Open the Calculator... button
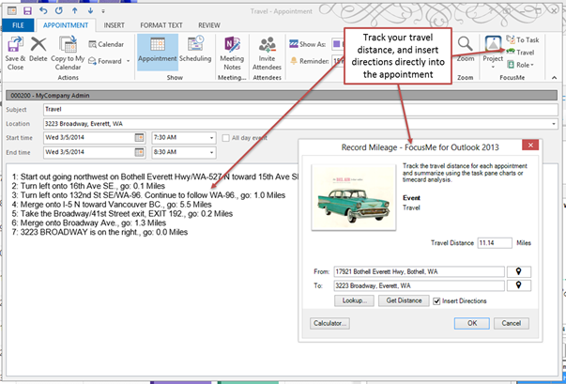The width and height of the screenshot is (566, 384). click(x=329, y=323)
